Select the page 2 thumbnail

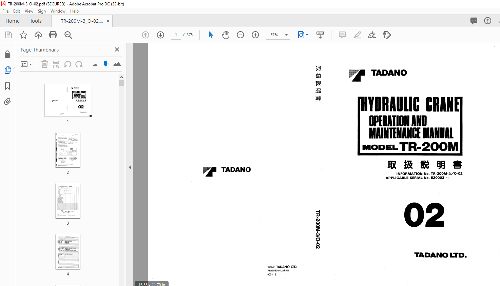[x=68, y=150]
